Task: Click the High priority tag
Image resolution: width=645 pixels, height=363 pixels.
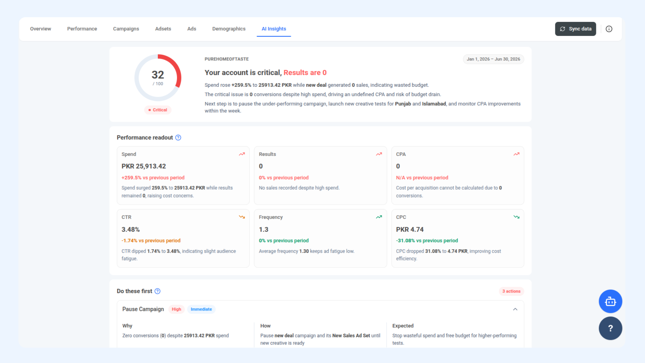Action: [x=176, y=309]
